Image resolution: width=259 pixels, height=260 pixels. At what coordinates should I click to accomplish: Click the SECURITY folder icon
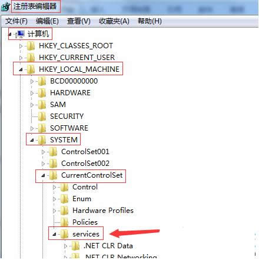[42, 116]
